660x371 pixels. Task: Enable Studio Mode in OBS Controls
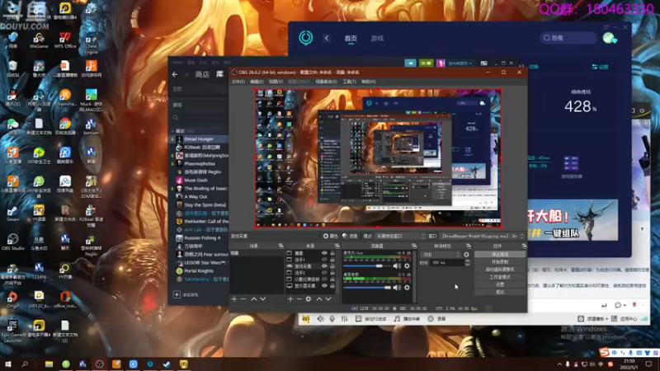500,277
